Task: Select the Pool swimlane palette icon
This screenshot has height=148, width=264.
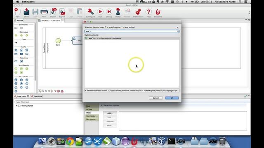Action: click(x=16, y=28)
